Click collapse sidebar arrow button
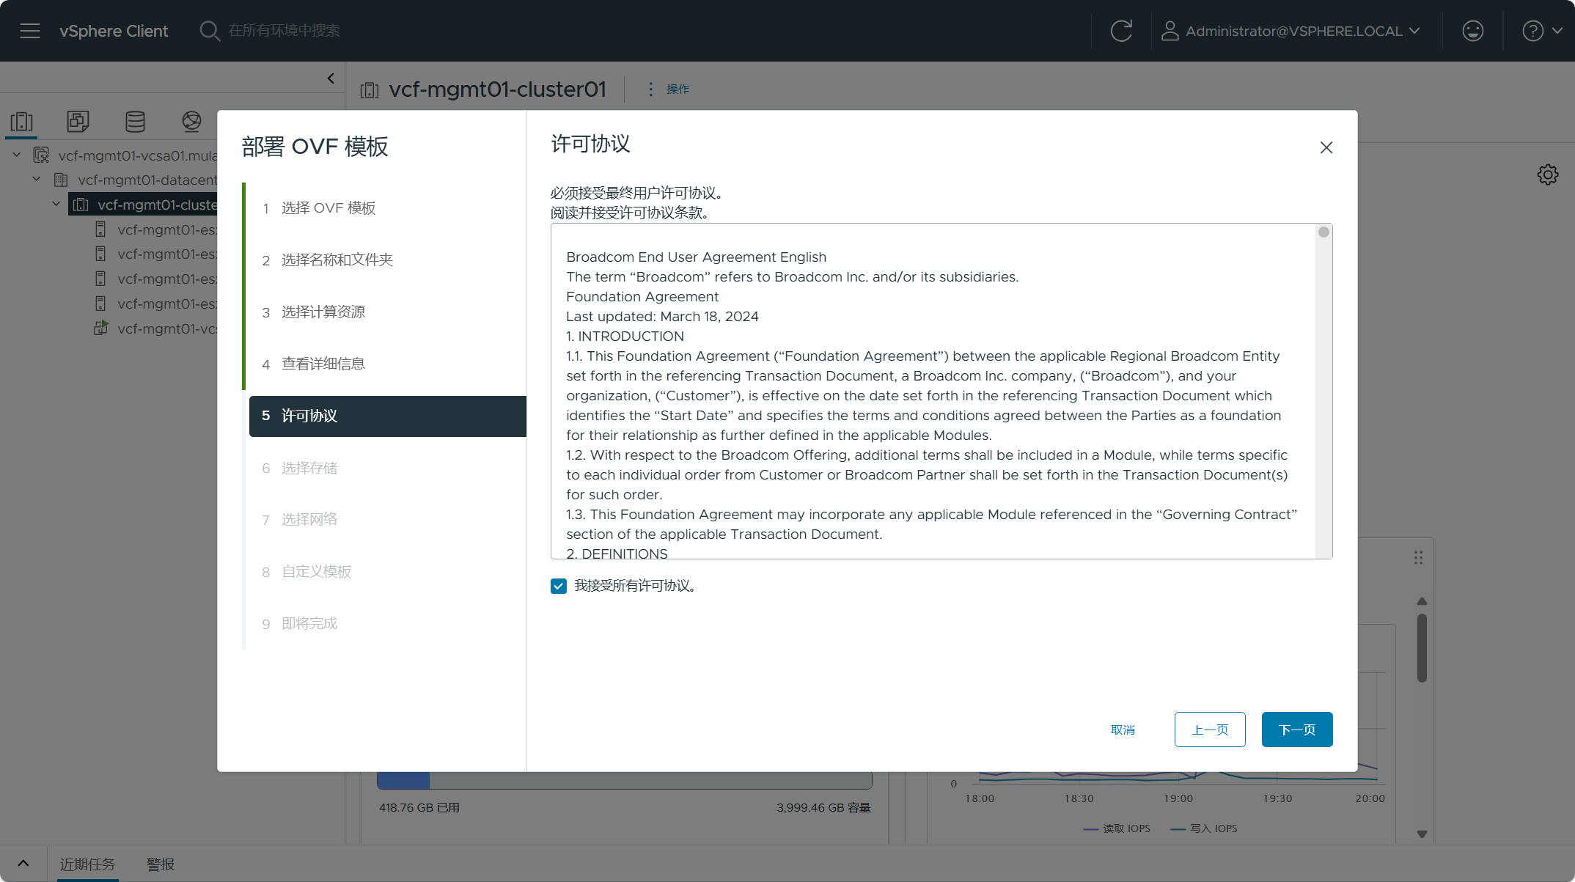Image resolution: width=1575 pixels, height=882 pixels. pyautogui.click(x=332, y=78)
